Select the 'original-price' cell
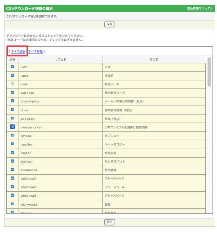 pos(60,101)
